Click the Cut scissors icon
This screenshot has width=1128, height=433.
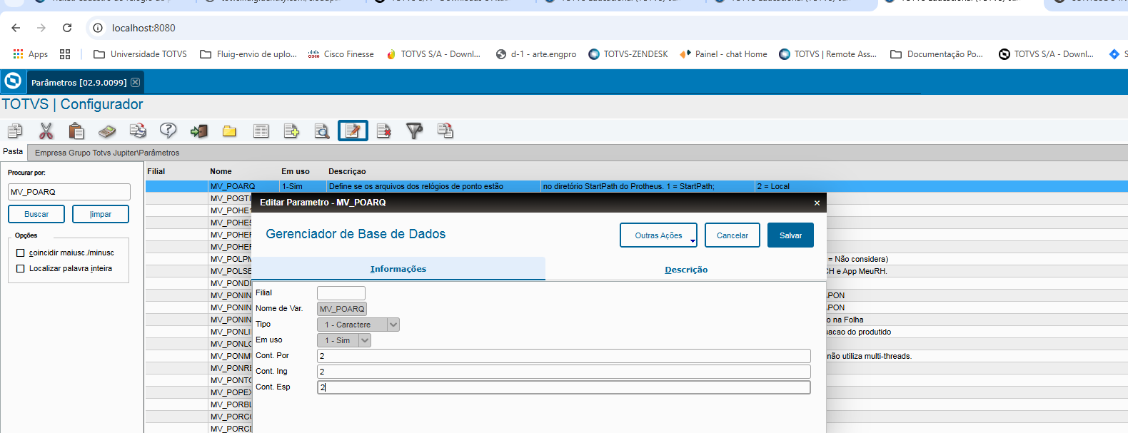click(46, 131)
